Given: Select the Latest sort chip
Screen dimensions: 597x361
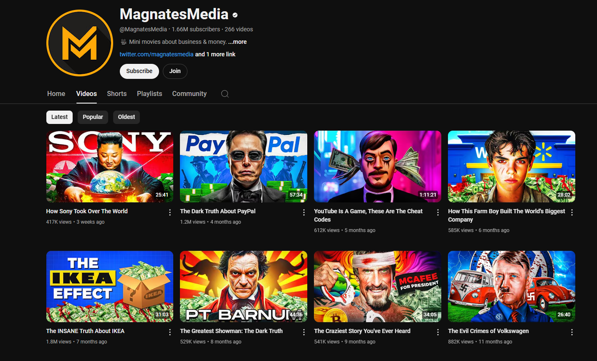Looking at the screenshot, I should point(59,117).
